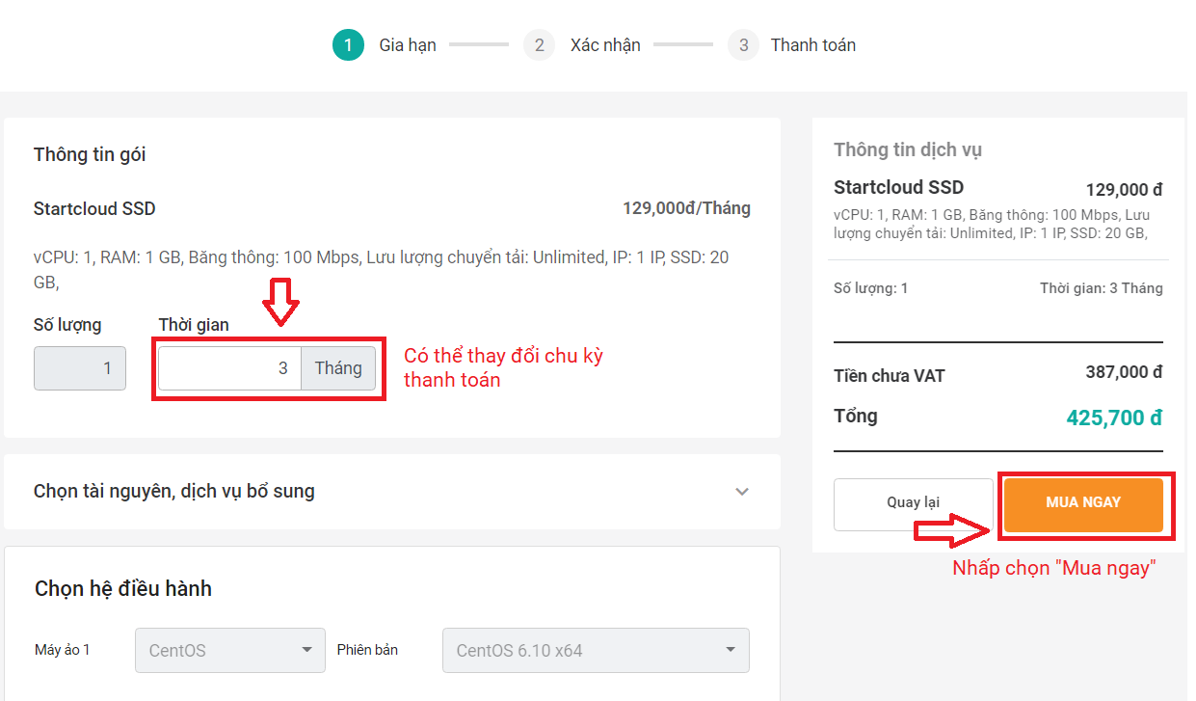The image size is (1196, 701).
Task: Click the step 2 circle for Xác nhận
Action: [539, 45]
